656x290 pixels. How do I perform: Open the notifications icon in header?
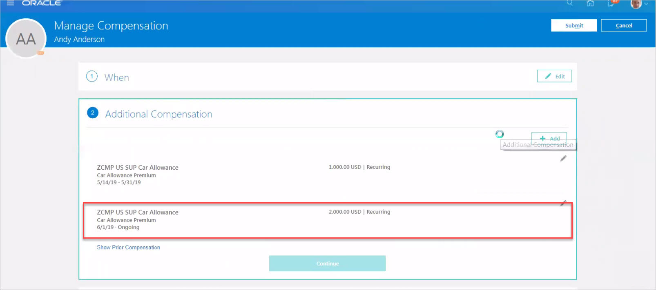pyautogui.click(x=612, y=3)
